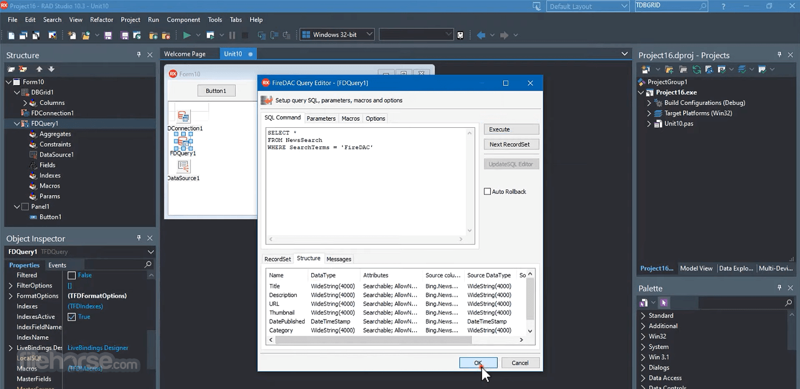Click Button1 on the Form10 designer
The image size is (800, 389).
(216, 91)
